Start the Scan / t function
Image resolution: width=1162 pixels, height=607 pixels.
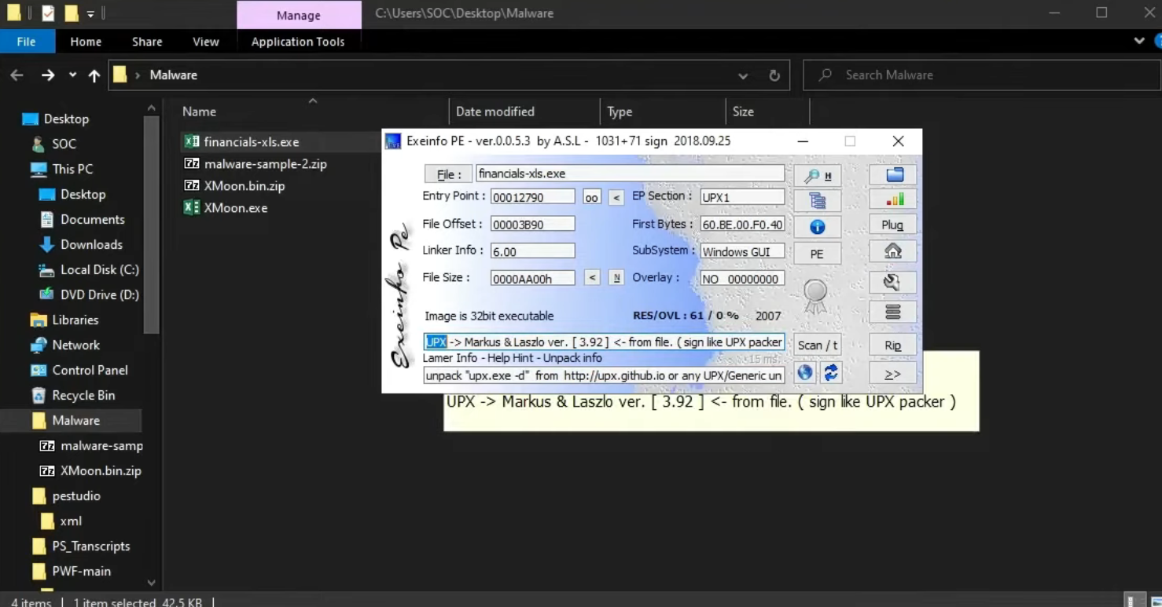point(818,344)
